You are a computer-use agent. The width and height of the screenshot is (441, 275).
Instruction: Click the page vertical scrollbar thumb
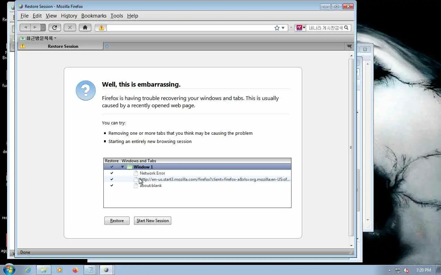pos(351,147)
